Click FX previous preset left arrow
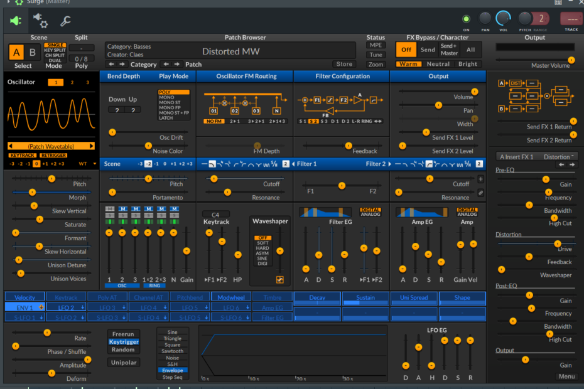The image size is (584, 389). [x=561, y=164]
